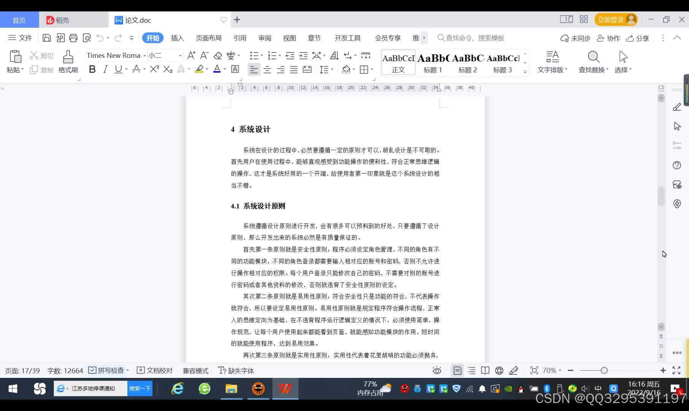The width and height of the screenshot is (689, 411).
Task: Open the font name dropdown
Action: coord(144,56)
